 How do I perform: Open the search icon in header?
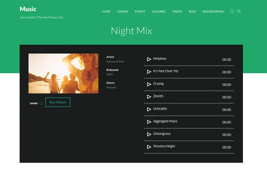(239, 11)
